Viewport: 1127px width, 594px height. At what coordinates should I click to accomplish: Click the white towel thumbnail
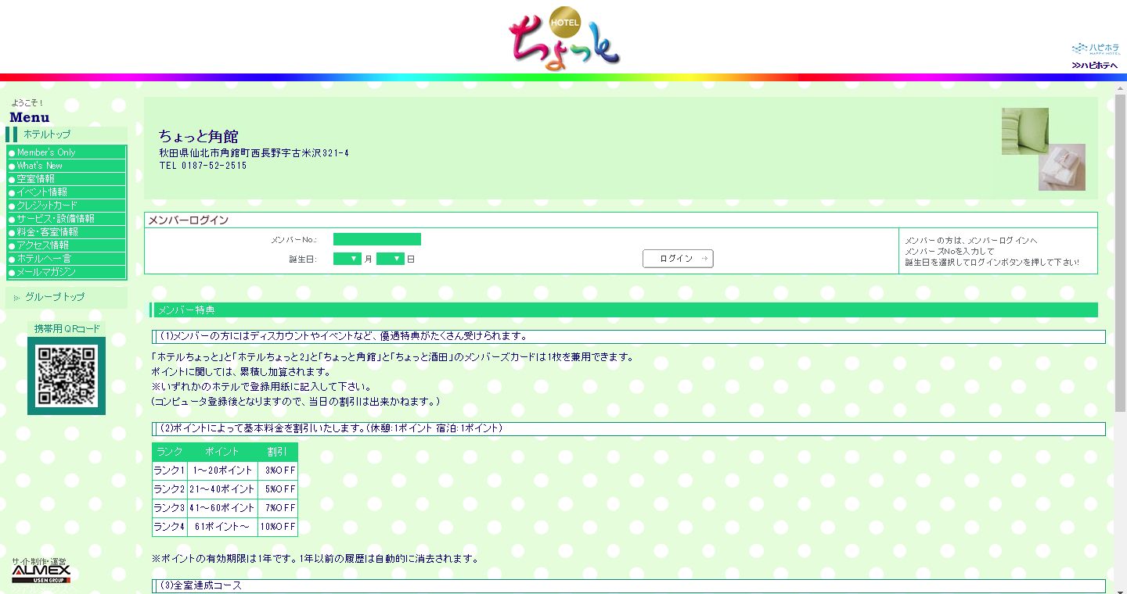(x=1062, y=167)
